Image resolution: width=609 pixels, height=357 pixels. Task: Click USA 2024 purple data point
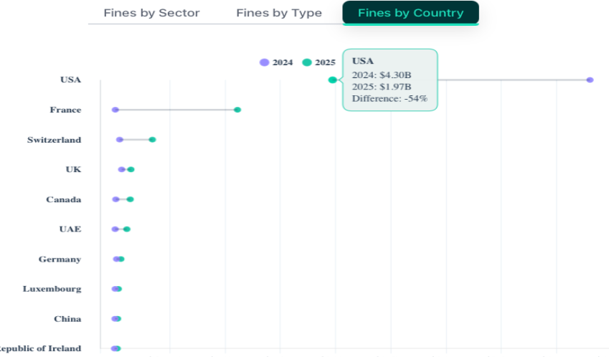(590, 80)
